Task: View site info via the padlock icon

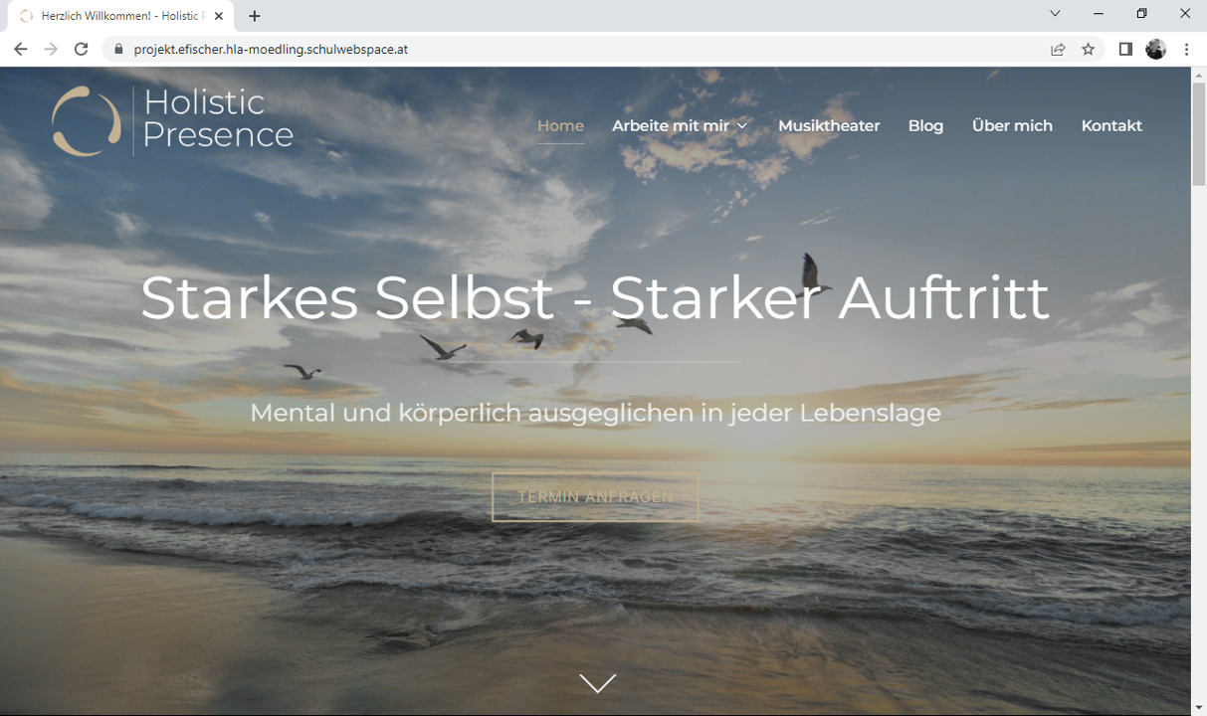Action: point(118,49)
